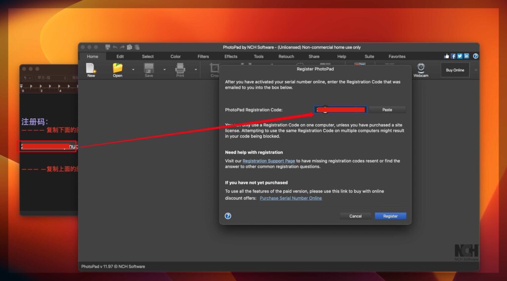The image size is (507, 281).
Task: Switch to the Suite tab
Action: 369,56
